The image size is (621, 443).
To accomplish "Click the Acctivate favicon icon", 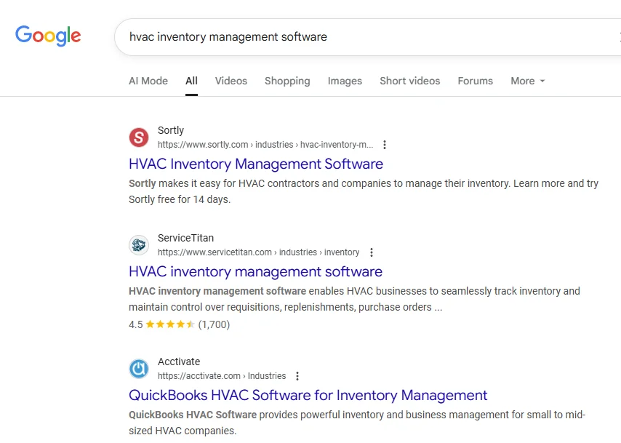I will [139, 369].
